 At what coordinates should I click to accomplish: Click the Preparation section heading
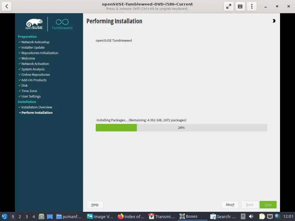click(27, 37)
